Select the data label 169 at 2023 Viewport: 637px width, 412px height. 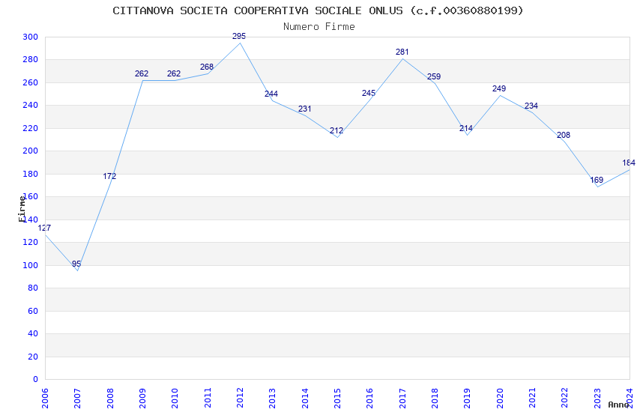[597, 180]
